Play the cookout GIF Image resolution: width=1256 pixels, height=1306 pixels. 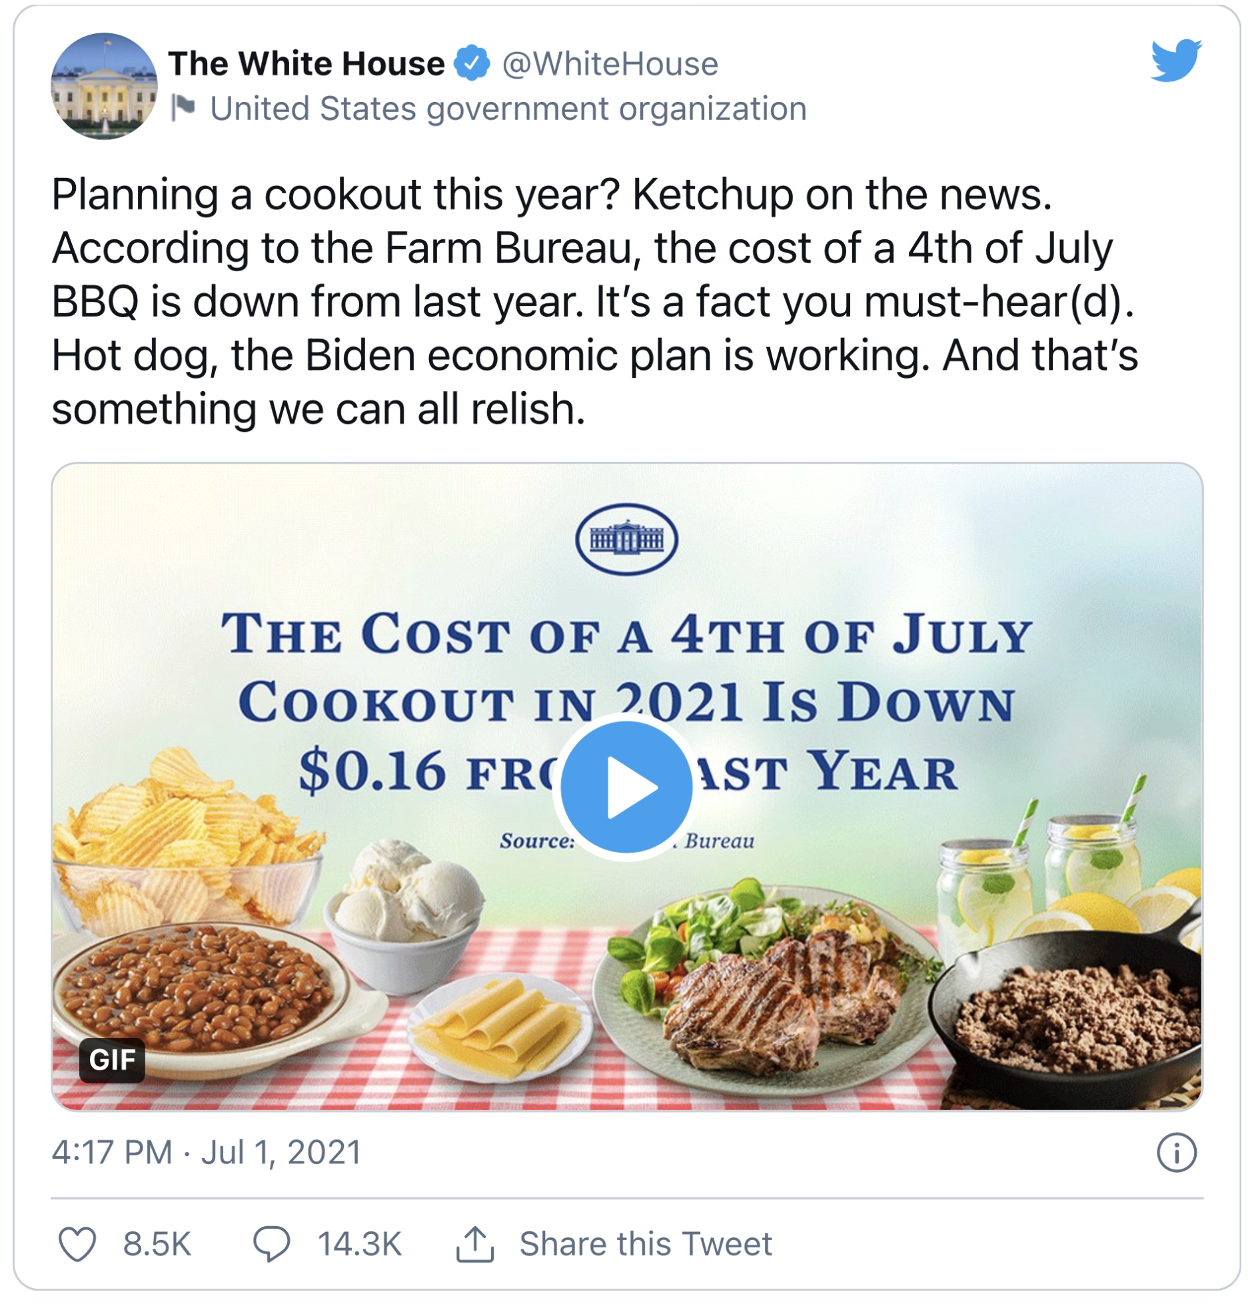[x=626, y=787]
